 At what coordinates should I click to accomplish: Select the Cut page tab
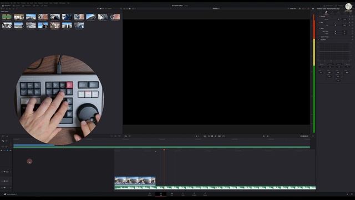[161, 194]
